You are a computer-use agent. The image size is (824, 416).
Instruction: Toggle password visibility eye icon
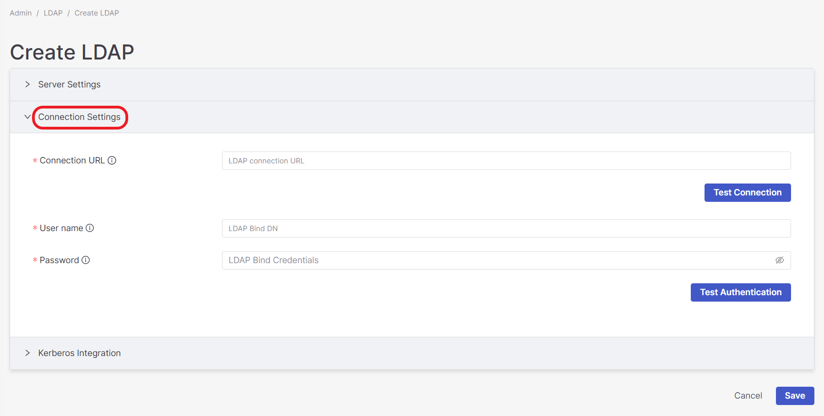(780, 260)
